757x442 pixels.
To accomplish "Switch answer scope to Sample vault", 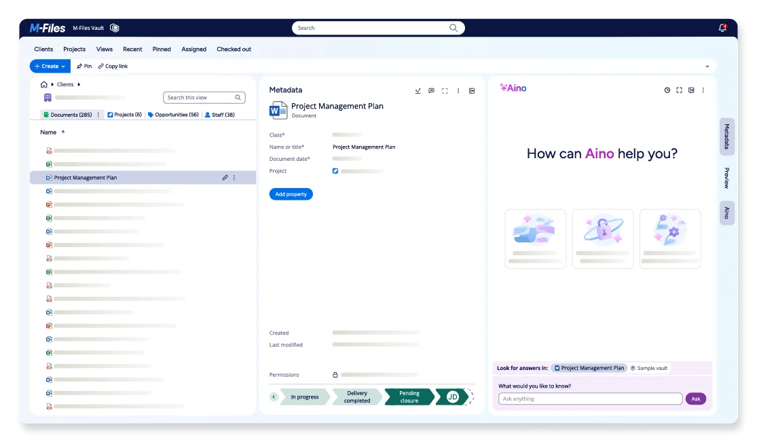I will coord(648,368).
